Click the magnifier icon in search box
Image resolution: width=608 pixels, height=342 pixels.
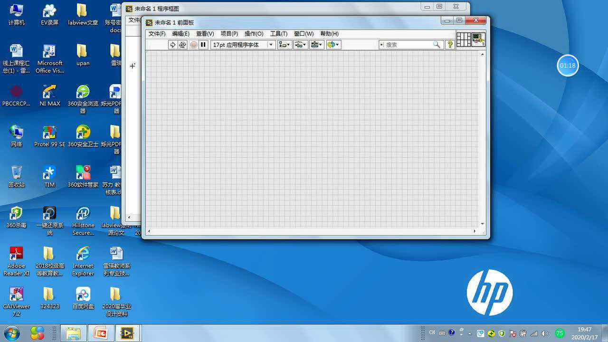[x=437, y=45]
